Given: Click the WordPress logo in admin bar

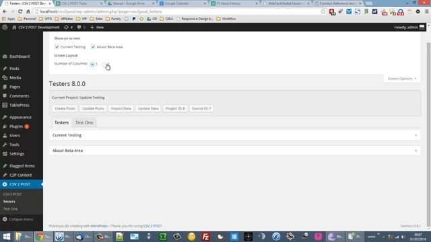Looking at the screenshot, I should pos(5,27).
